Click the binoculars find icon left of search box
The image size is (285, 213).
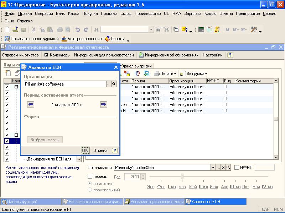coord(96,30)
